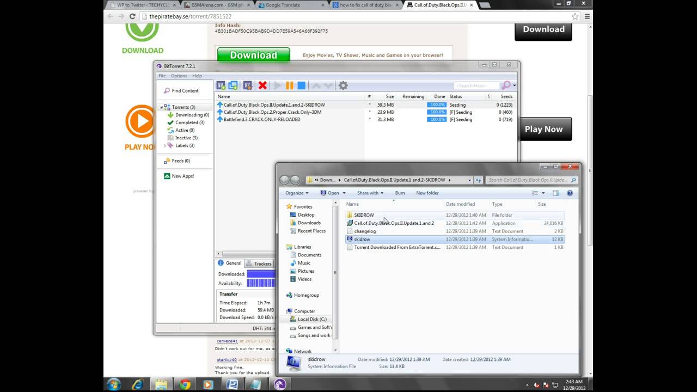This screenshot has height=392, width=697.
Task: Click Explorer Forward navigation button
Action: tap(295, 180)
